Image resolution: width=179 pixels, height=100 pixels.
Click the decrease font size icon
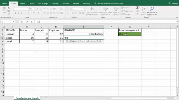pyautogui.click(x=40, y=9)
